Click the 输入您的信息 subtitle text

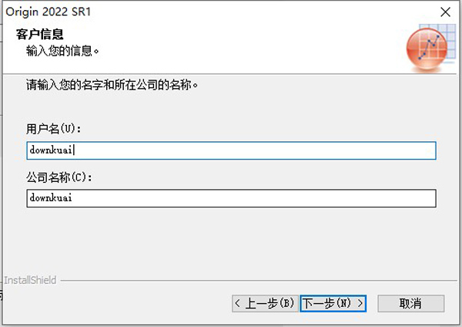62,51
